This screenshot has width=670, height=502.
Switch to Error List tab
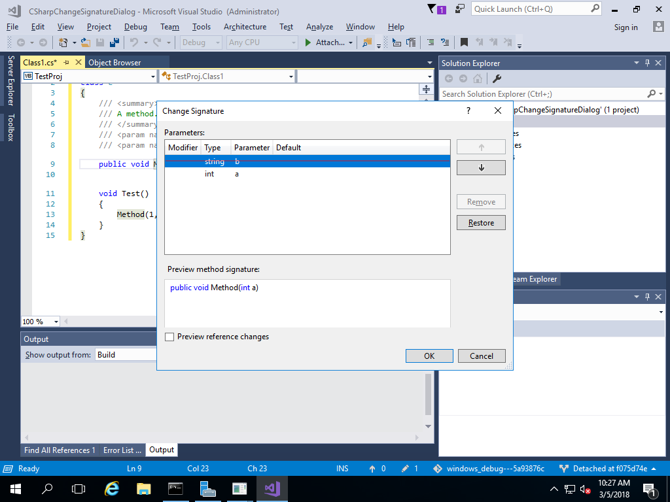click(122, 450)
